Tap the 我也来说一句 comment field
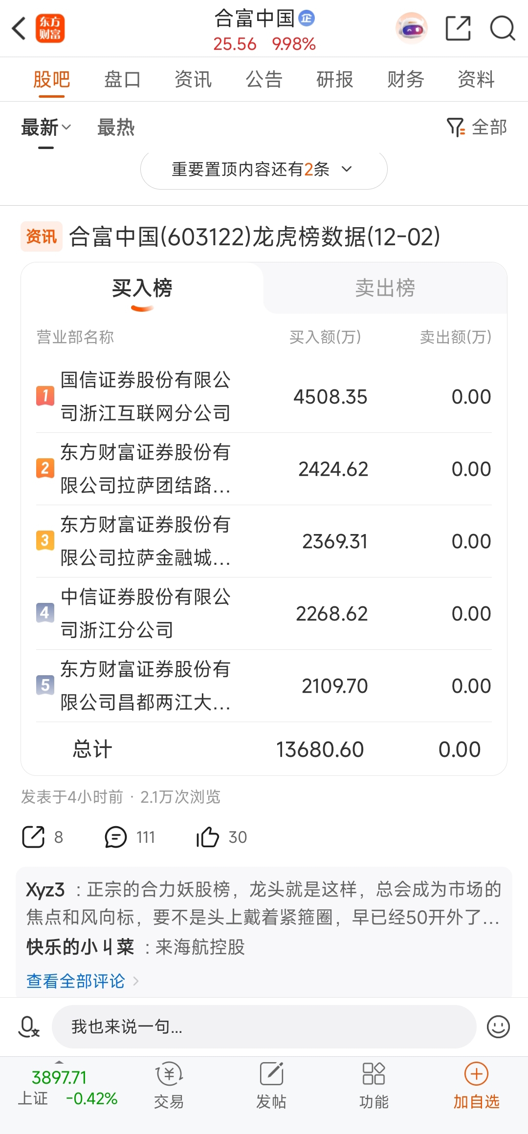 [264, 1027]
